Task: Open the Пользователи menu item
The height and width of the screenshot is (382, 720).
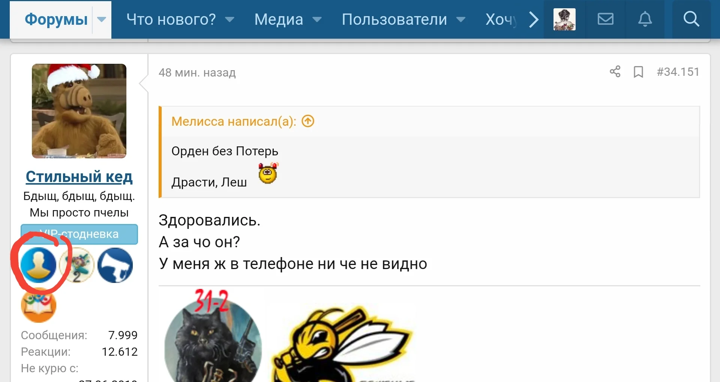Action: point(394,20)
